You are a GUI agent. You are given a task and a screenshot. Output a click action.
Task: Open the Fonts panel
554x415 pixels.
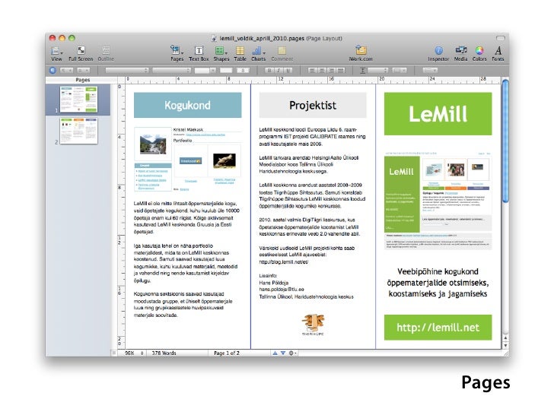pos(498,54)
